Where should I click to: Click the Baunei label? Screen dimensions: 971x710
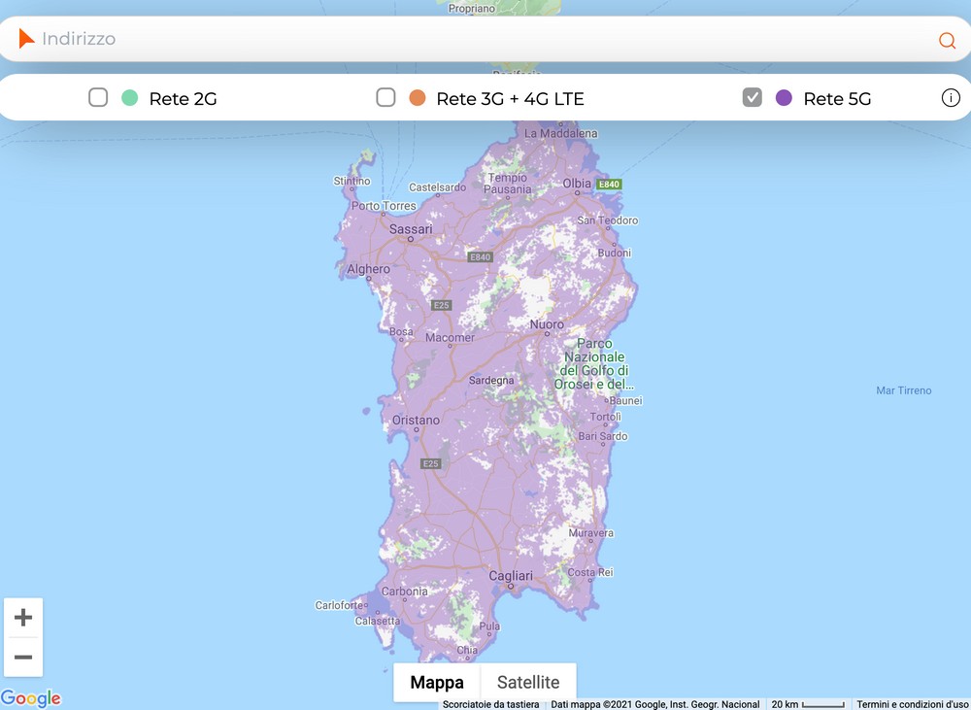click(x=625, y=400)
